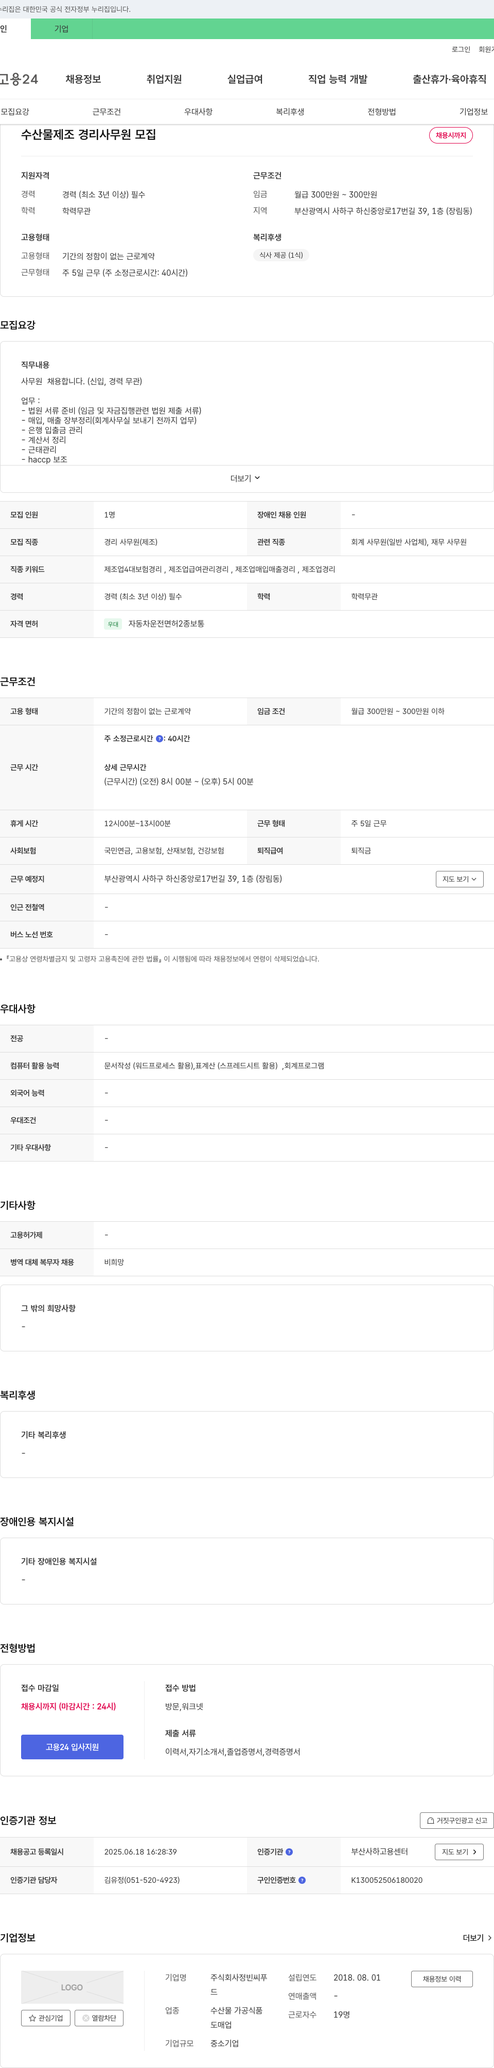Open the 직업 능력 개발 menu

click(x=338, y=79)
